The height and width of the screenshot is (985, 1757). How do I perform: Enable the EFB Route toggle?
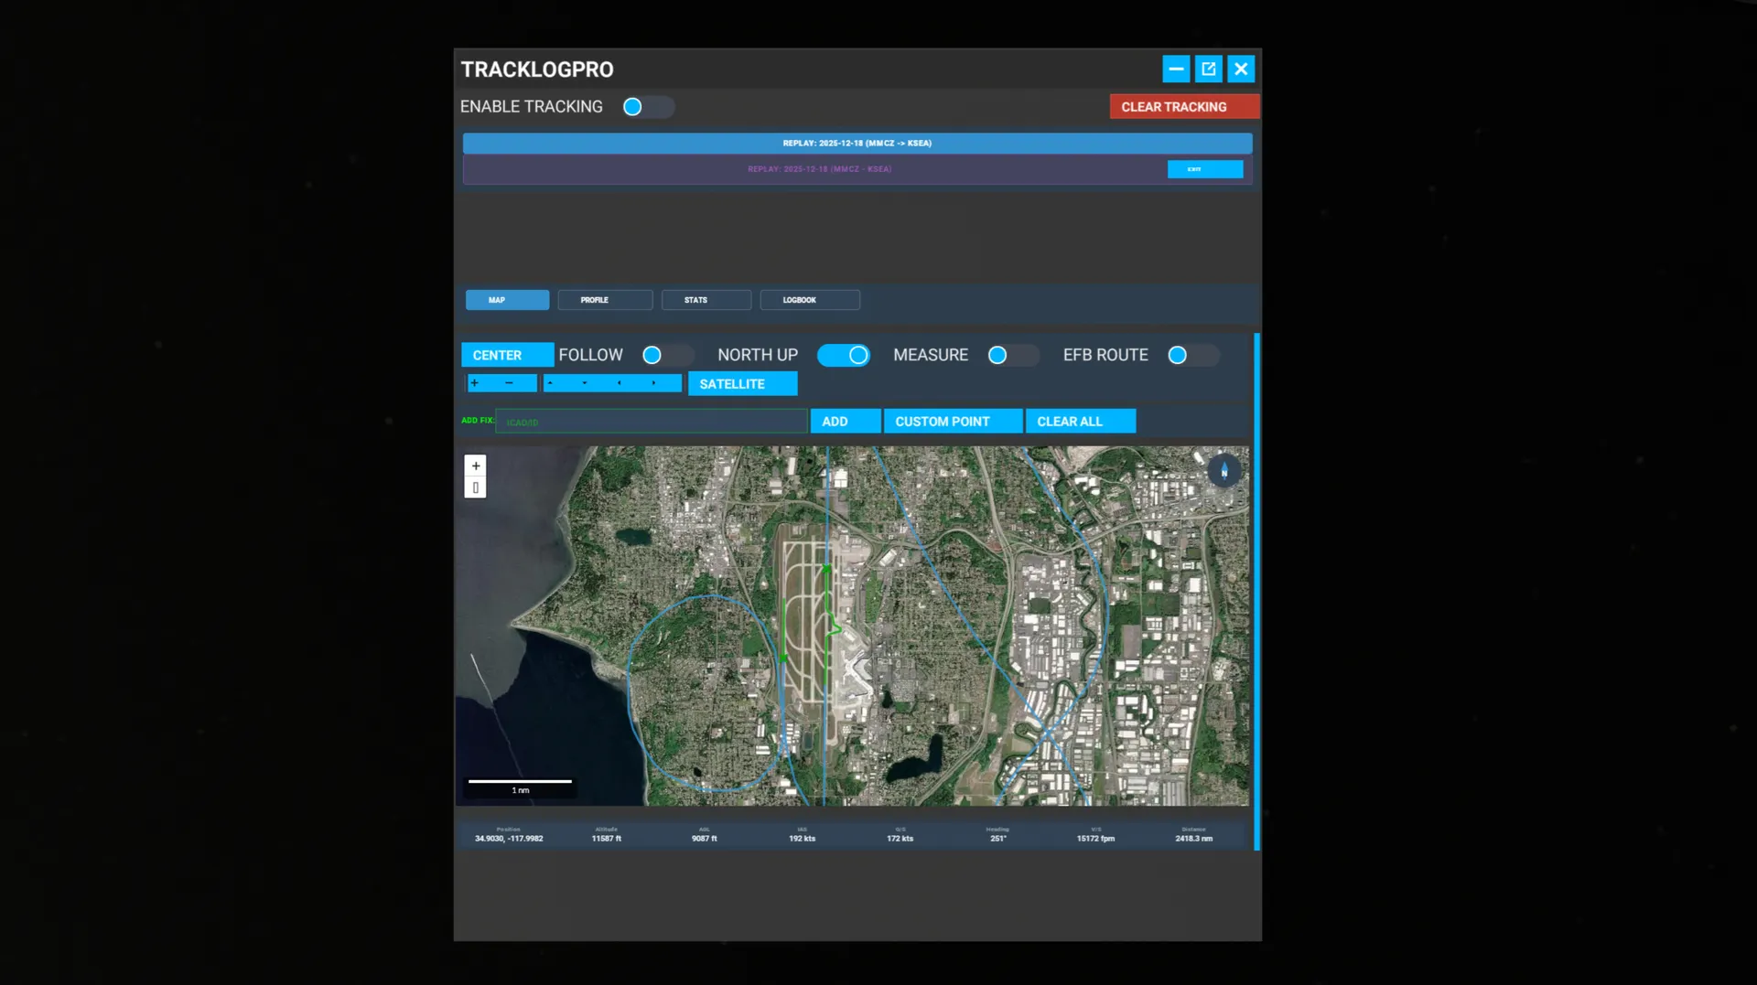click(x=1192, y=355)
